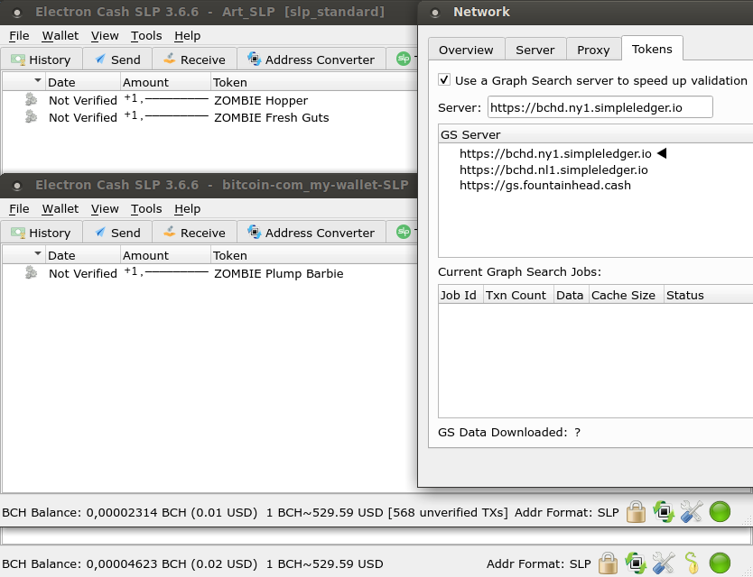Viewport: 753px width, 577px height.
Task: Select Tokens tab in Network dialog
Action: 652,49
